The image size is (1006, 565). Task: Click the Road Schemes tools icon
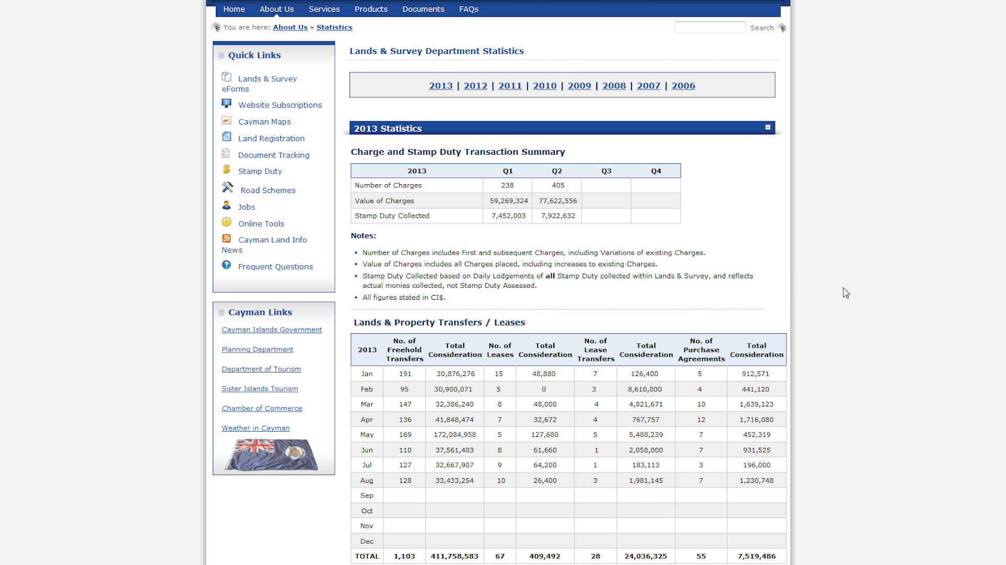[227, 187]
